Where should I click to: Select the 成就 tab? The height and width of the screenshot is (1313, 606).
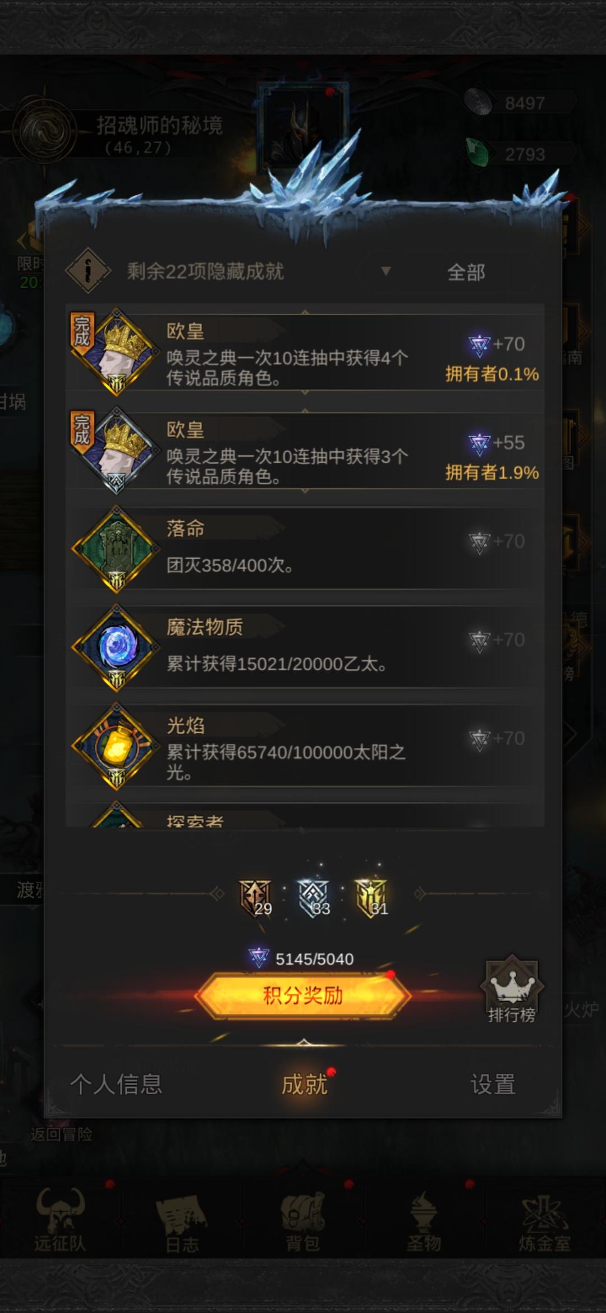pos(304,1084)
